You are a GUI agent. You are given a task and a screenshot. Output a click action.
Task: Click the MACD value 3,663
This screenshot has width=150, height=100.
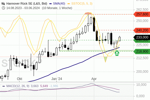tap(34, 86)
